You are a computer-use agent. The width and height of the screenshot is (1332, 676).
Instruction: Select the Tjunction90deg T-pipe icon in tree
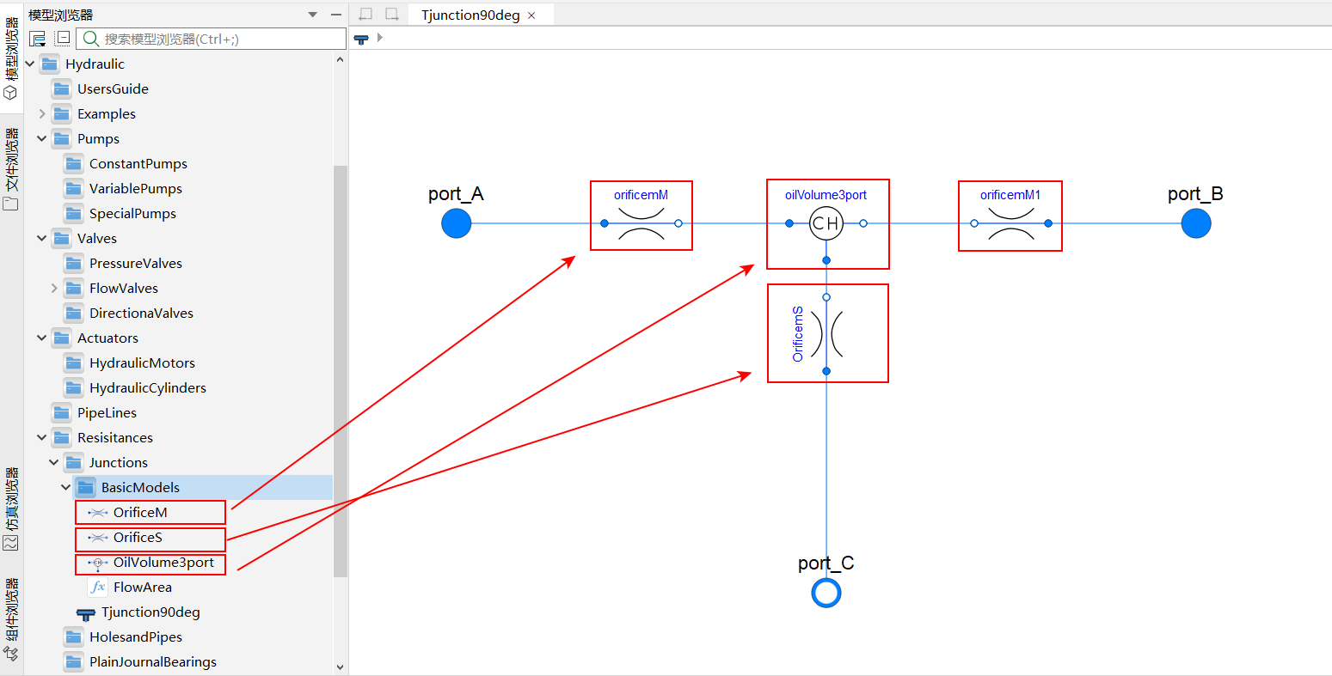coord(86,613)
